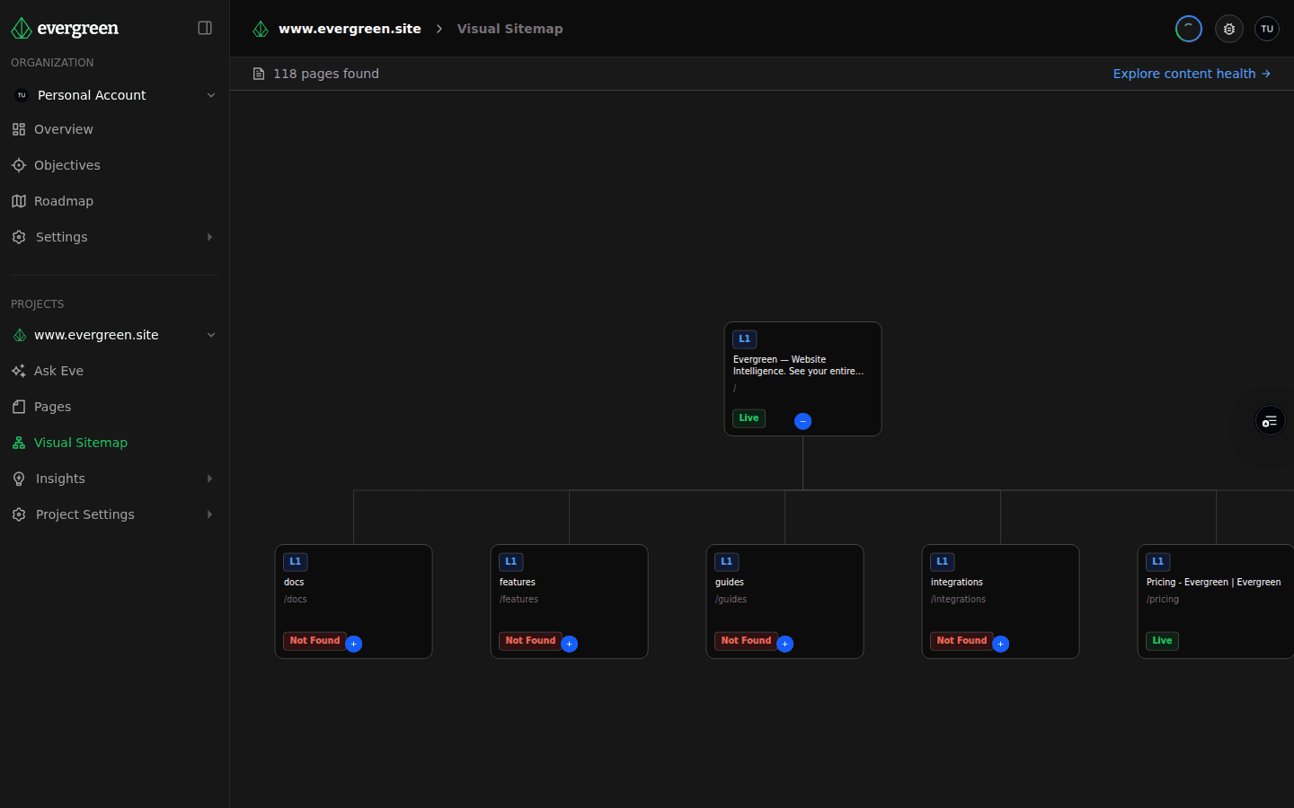Open Ask Eve via the sparkle icon
Screen dimensions: 1294x808
tap(19, 370)
